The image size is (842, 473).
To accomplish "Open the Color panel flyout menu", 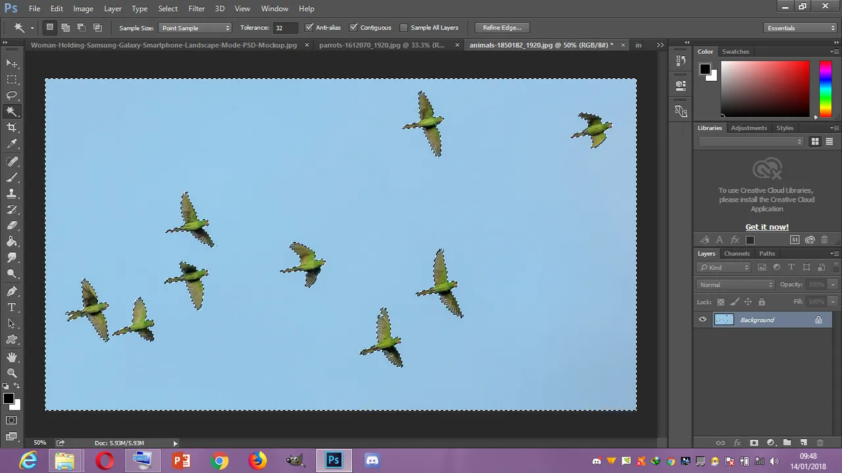I will click(x=833, y=51).
